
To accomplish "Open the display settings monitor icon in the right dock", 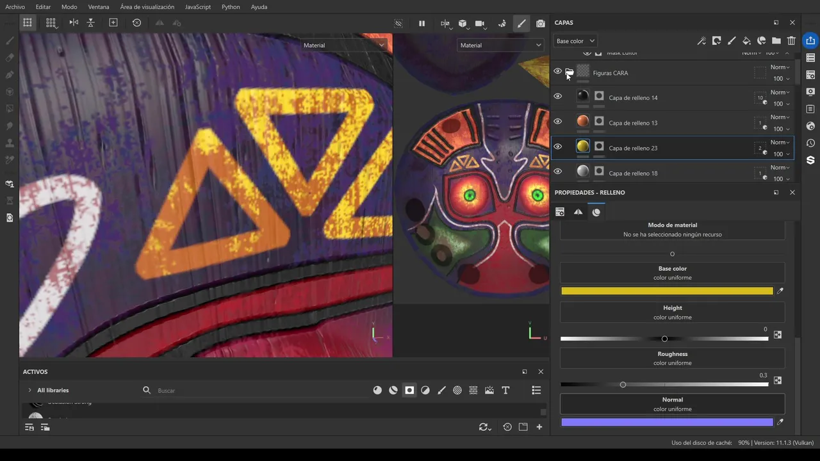I will 810,92.
